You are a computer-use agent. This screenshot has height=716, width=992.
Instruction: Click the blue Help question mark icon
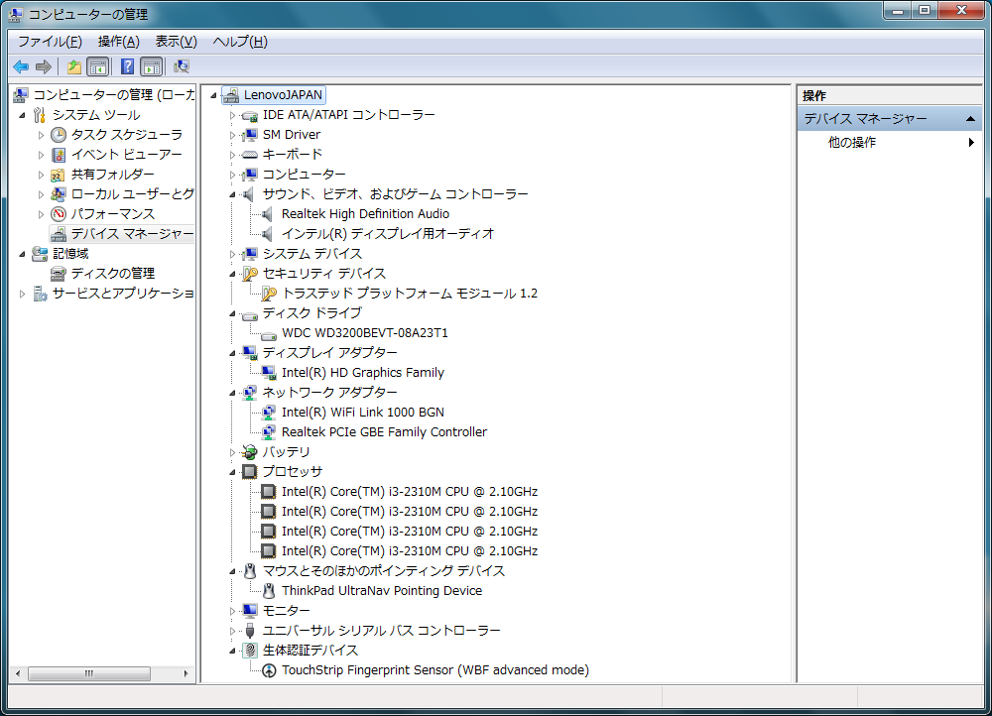click(x=127, y=66)
